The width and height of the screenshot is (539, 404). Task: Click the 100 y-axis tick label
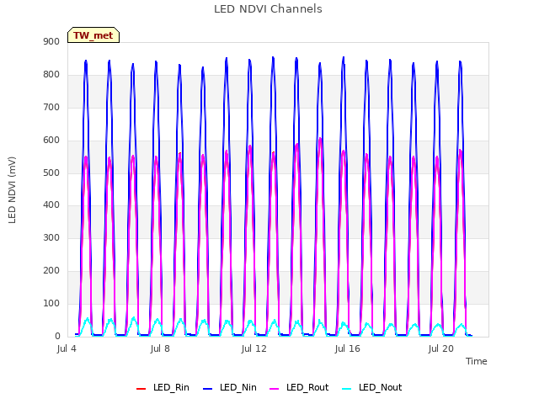point(51,303)
